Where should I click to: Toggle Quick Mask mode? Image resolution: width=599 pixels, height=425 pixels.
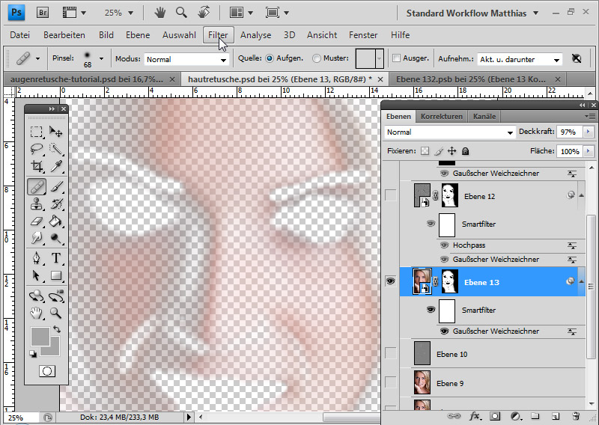(x=47, y=371)
